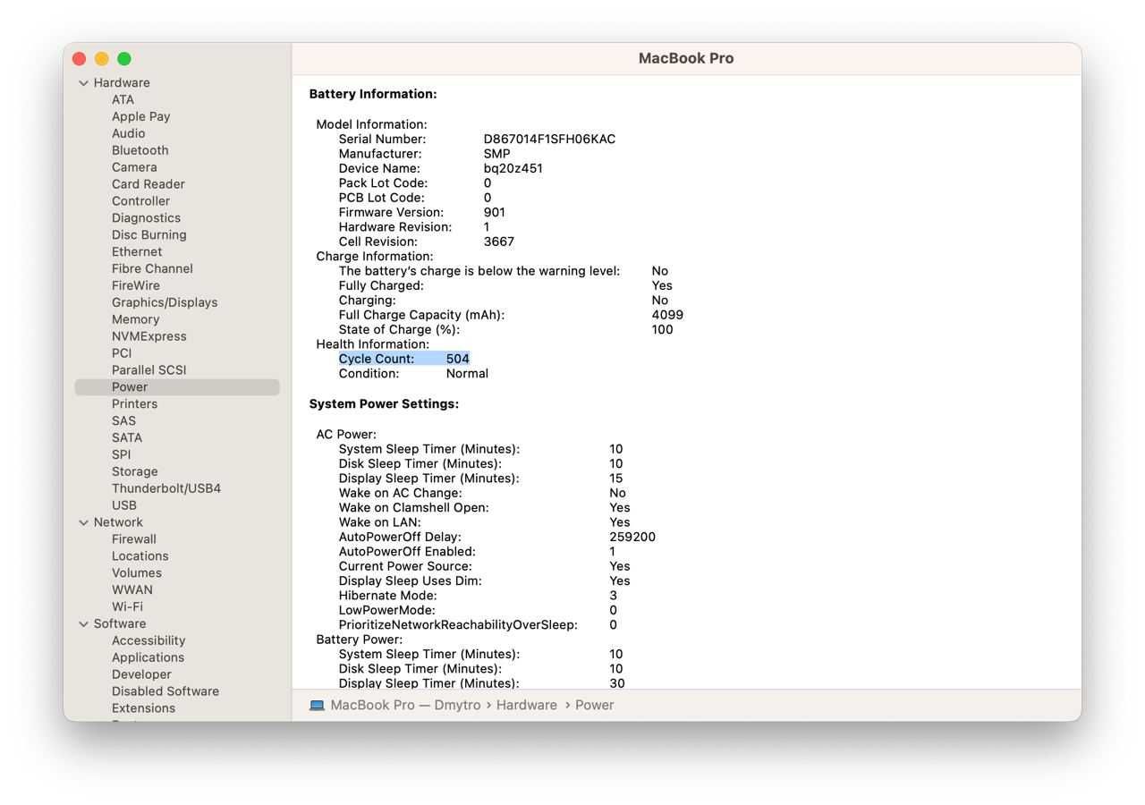Select WWAN under Network

point(131,590)
